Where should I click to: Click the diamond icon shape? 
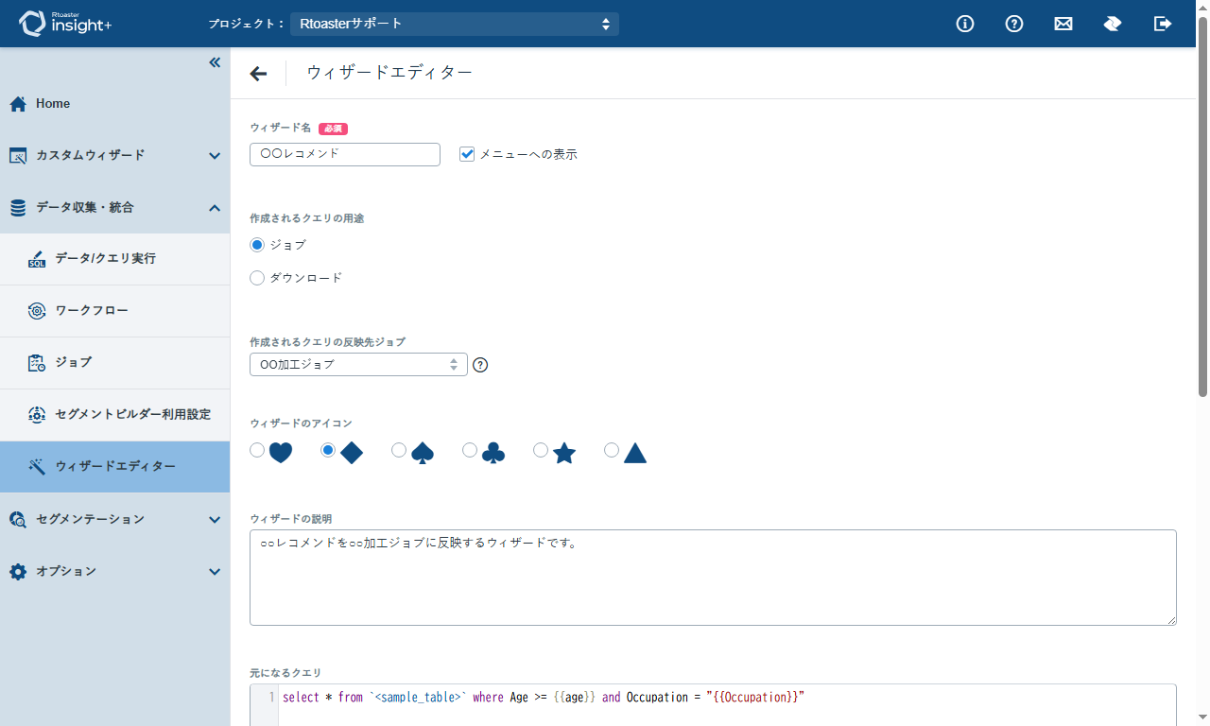tap(352, 454)
